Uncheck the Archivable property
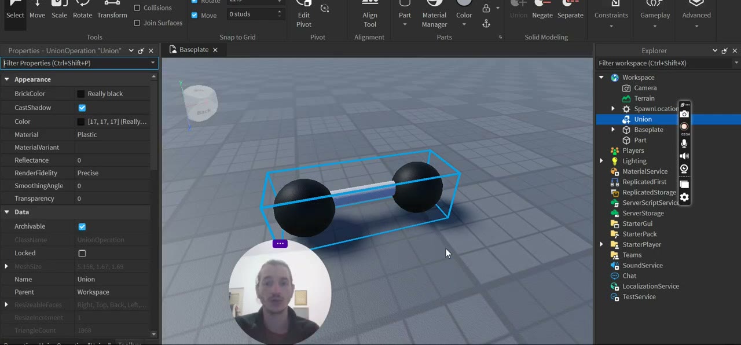Screen dimensions: 741x345 pos(82,226)
